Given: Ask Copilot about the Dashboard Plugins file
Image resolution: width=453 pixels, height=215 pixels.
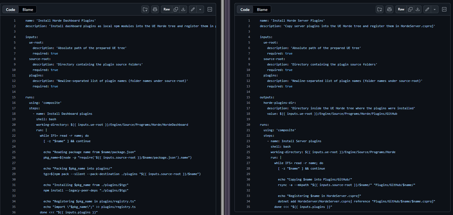Looking at the screenshot, I should pyautogui.click(x=154, y=9).
